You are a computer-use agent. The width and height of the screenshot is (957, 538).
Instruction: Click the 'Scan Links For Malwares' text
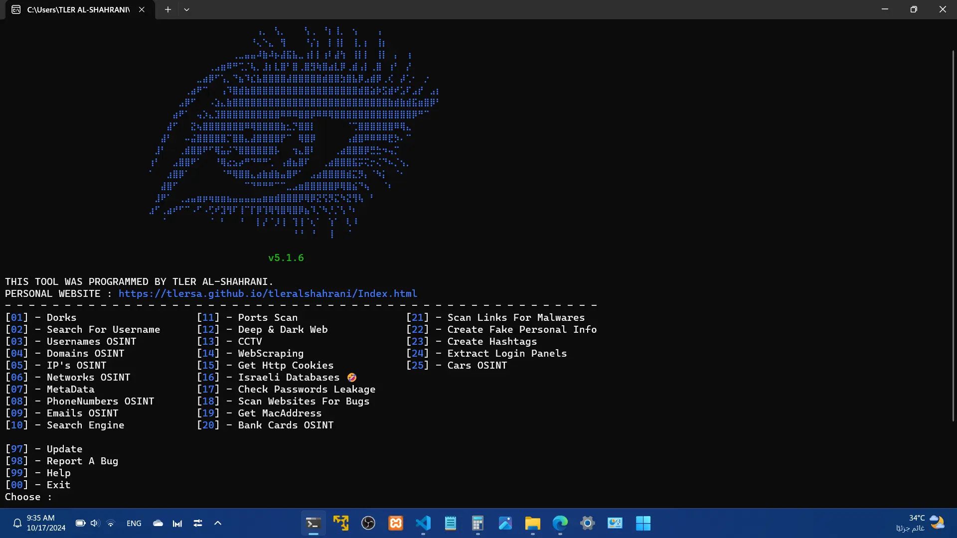[516, 318]
